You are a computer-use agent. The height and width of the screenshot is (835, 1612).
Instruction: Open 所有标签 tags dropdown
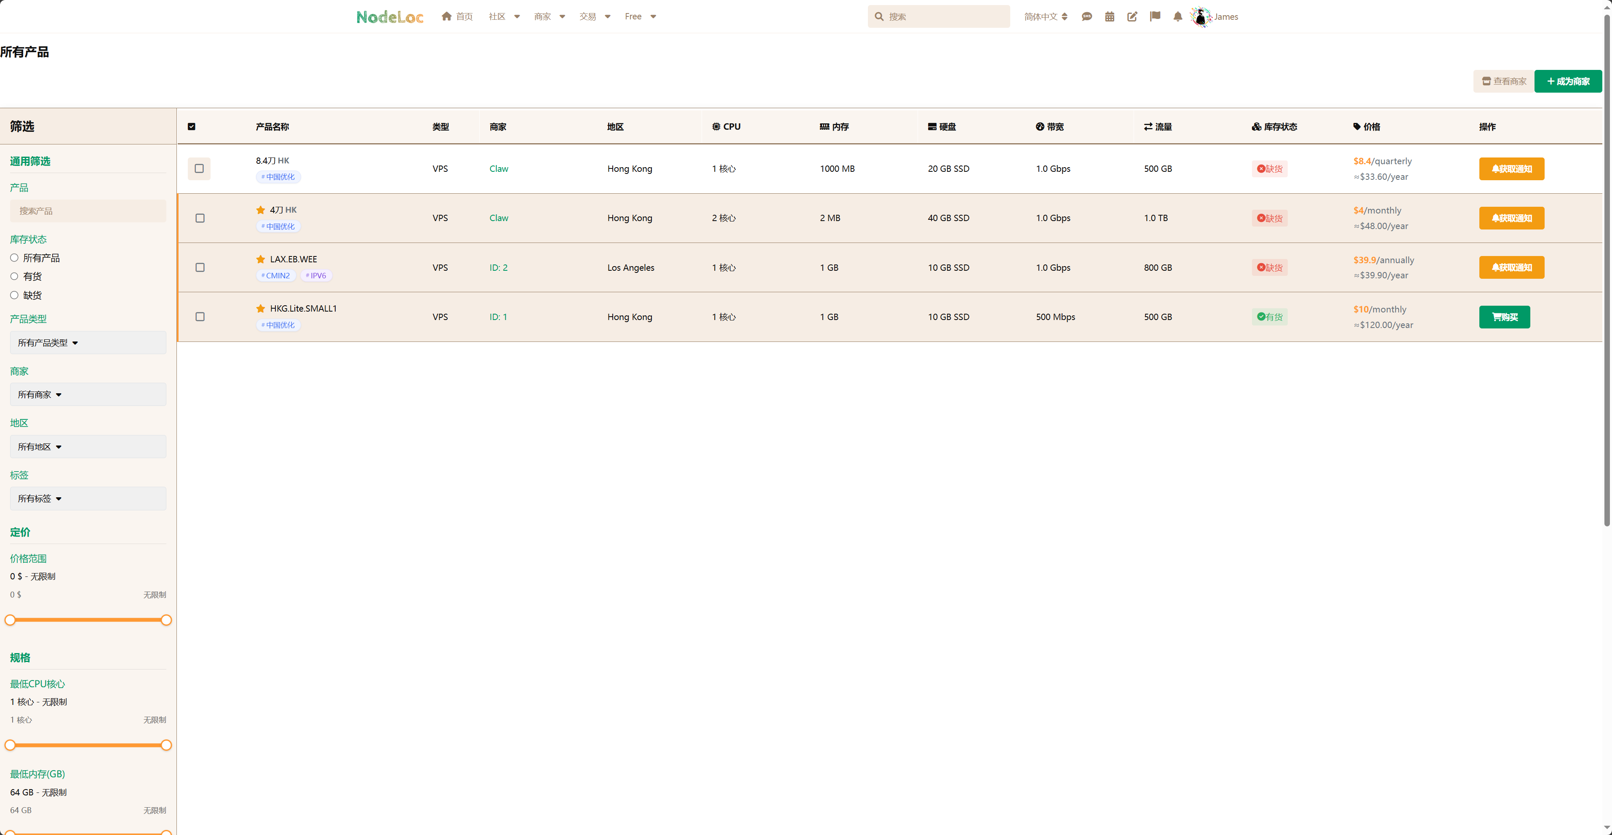pyautogui.click(x=88, y=498)
